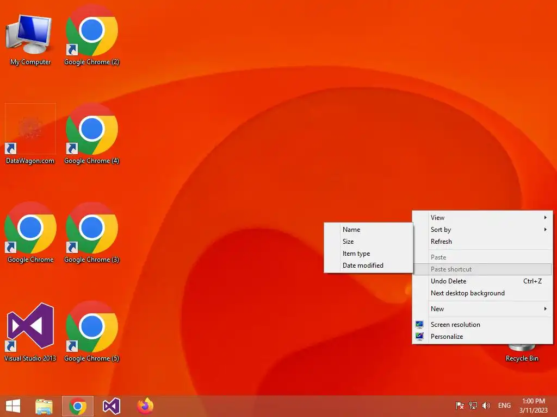Image resolution: width=557 pixels, height=417 pixels.
Task: Open the clock showing 1:00 PM
Action: pos(534,406)
